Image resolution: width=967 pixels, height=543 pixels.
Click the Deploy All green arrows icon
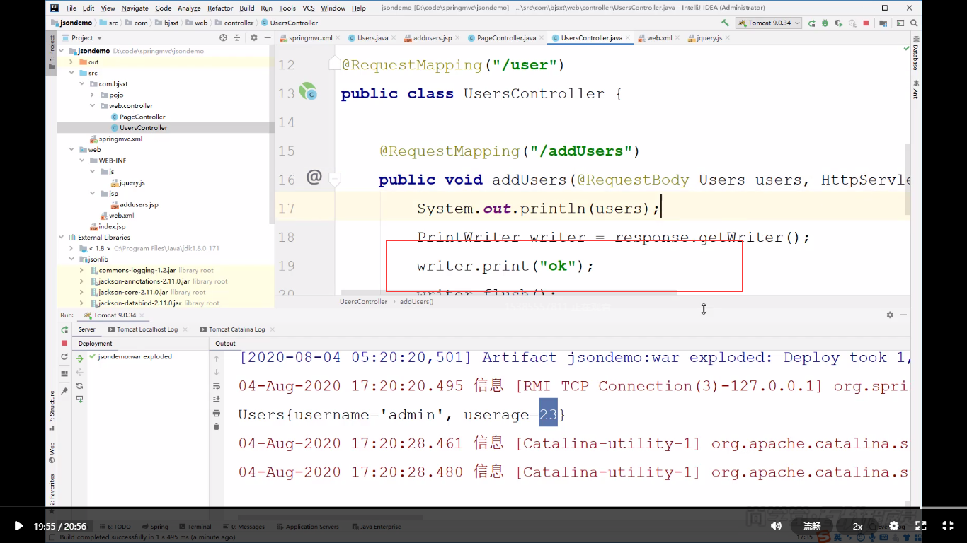tap(79, 358)
